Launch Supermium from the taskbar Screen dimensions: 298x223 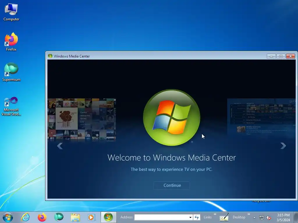(x=59, y=217)
